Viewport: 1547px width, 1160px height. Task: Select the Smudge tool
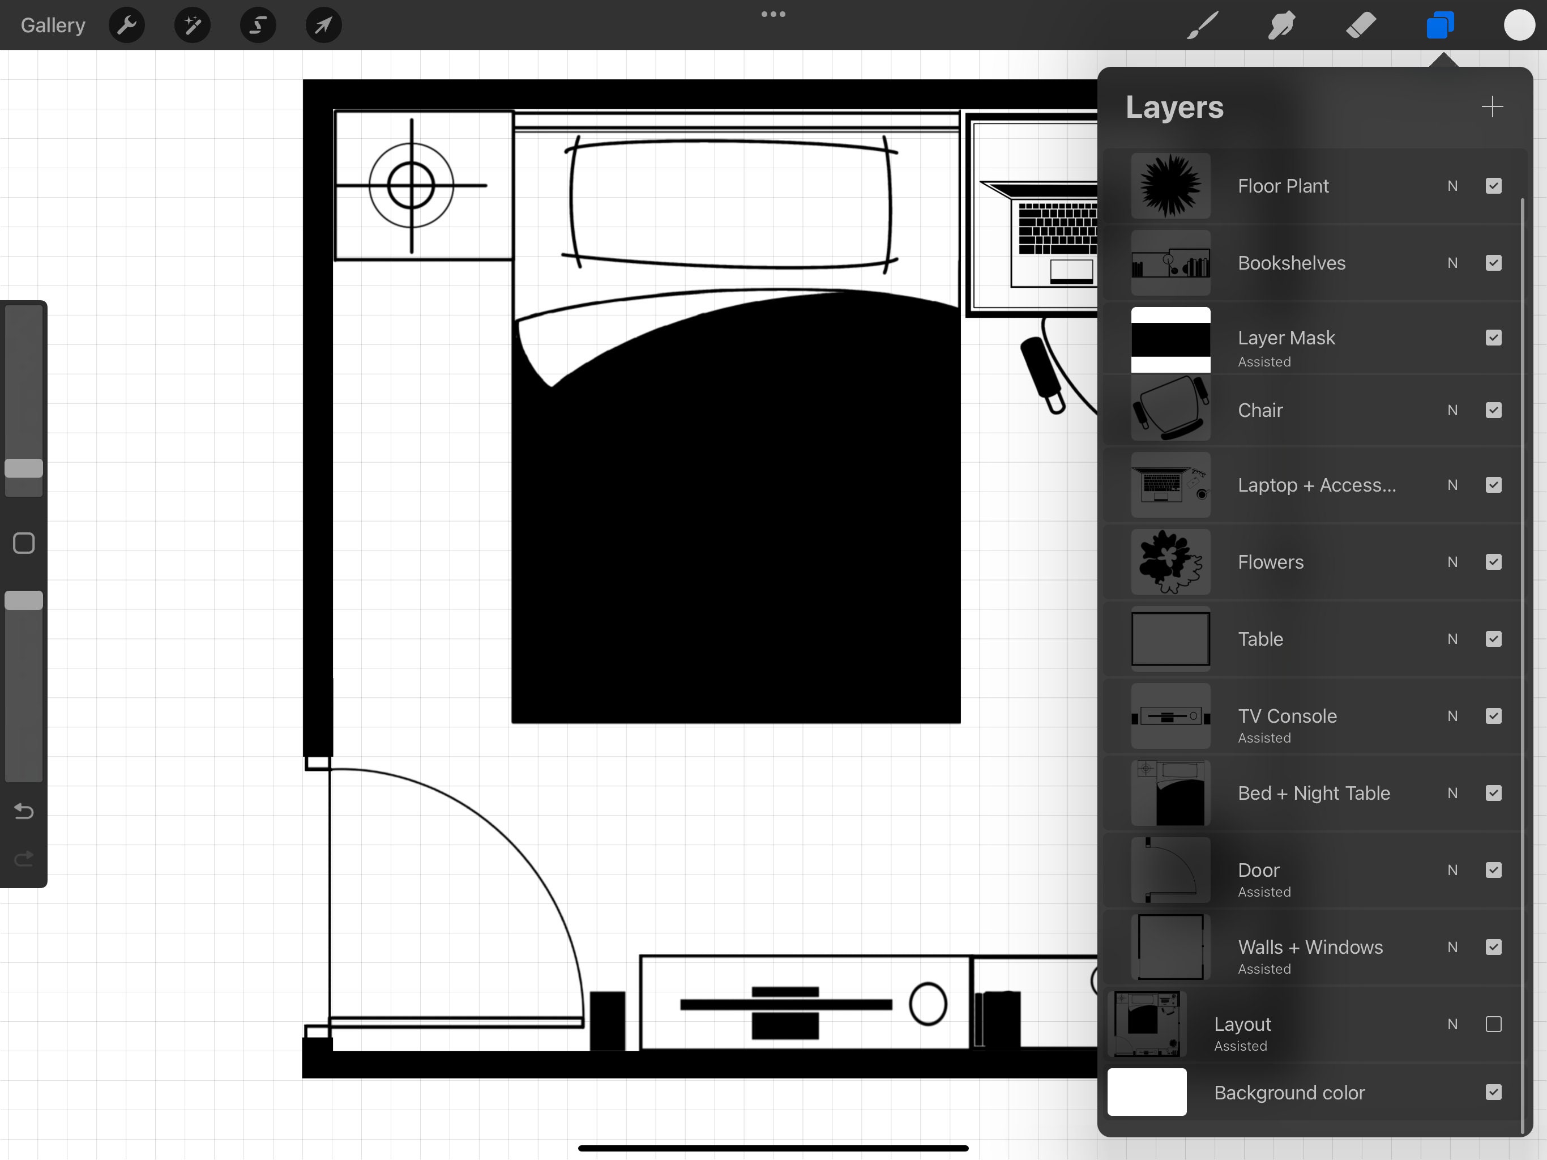[1280, 24]
